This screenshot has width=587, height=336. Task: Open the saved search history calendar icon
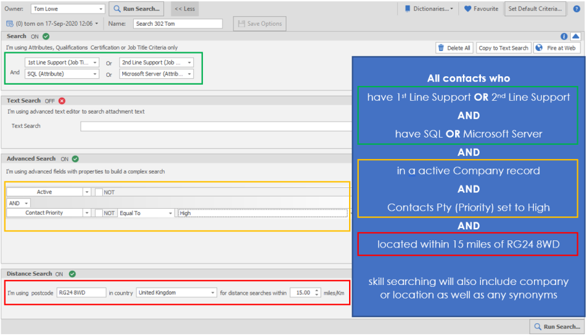(10, 23)
